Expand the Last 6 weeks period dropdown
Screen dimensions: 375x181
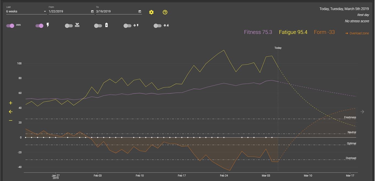[26, 12]
